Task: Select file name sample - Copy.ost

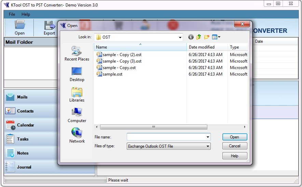Action: (x=119, y=68)
